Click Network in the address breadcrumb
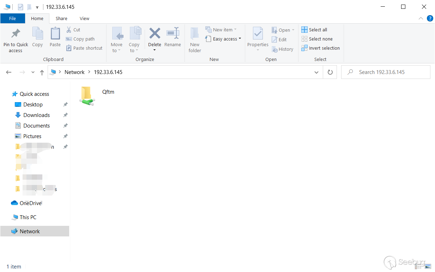The height and width of the screenshot is (272, 435). point(74,72)
